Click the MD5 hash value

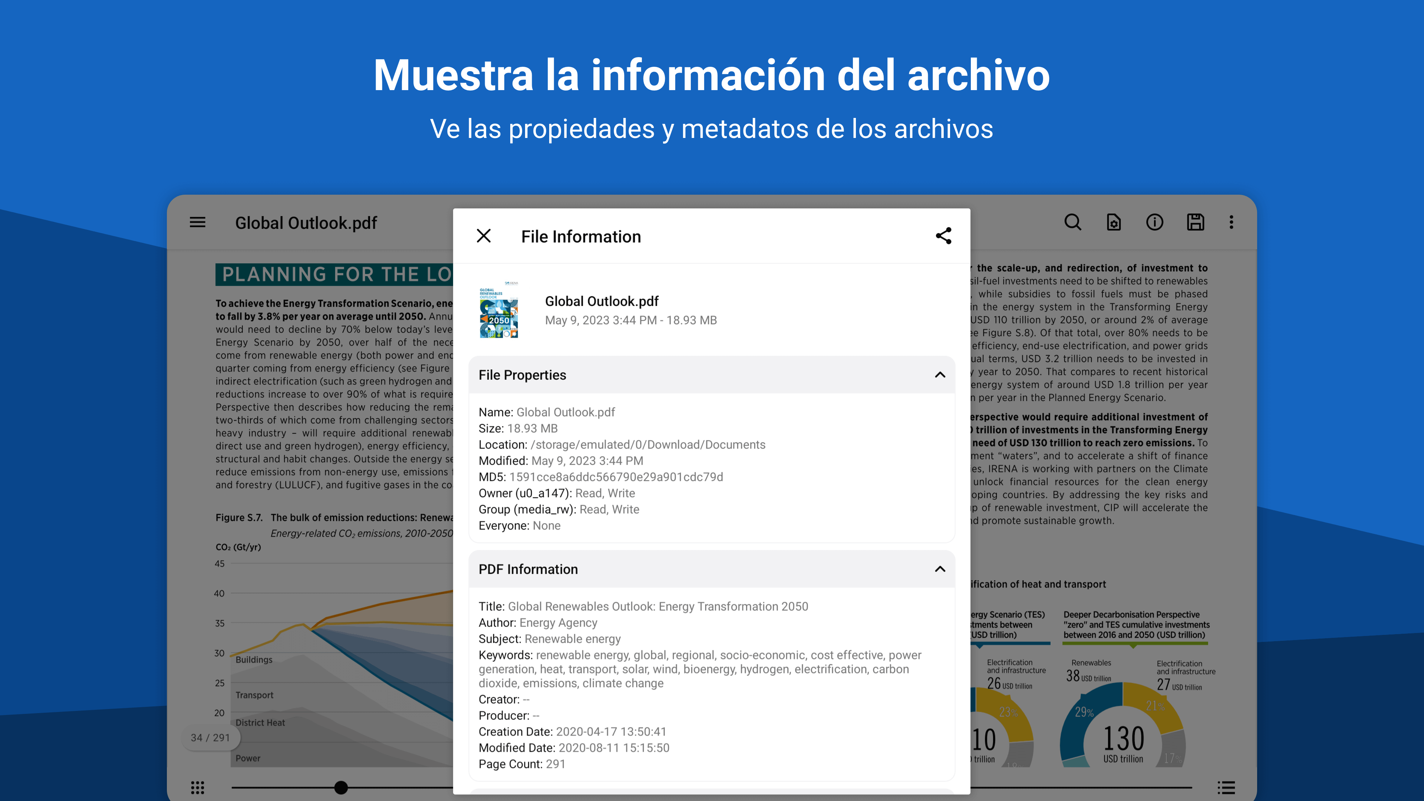coord(616,477)
